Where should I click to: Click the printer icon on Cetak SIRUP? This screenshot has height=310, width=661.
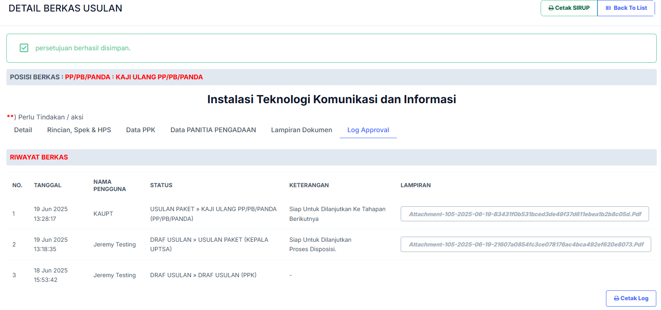[551, 8]
